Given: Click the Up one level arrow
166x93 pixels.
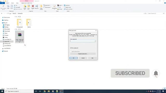Looking at the screenshot, I should point(8,13).
